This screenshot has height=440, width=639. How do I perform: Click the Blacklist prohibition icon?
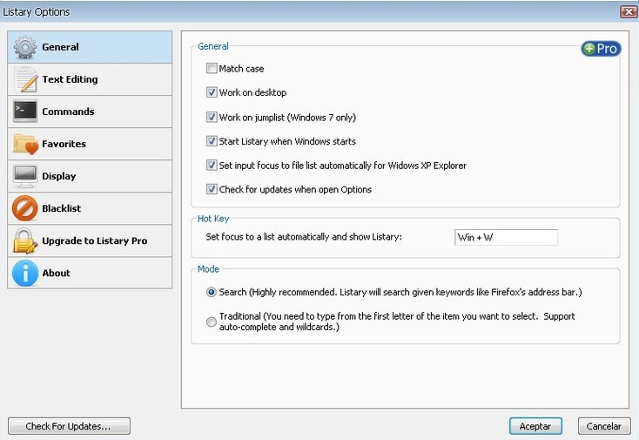(x=24, y=208)
